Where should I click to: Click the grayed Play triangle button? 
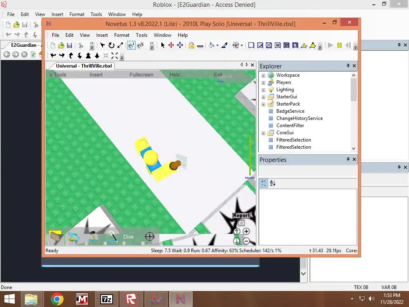330,45
